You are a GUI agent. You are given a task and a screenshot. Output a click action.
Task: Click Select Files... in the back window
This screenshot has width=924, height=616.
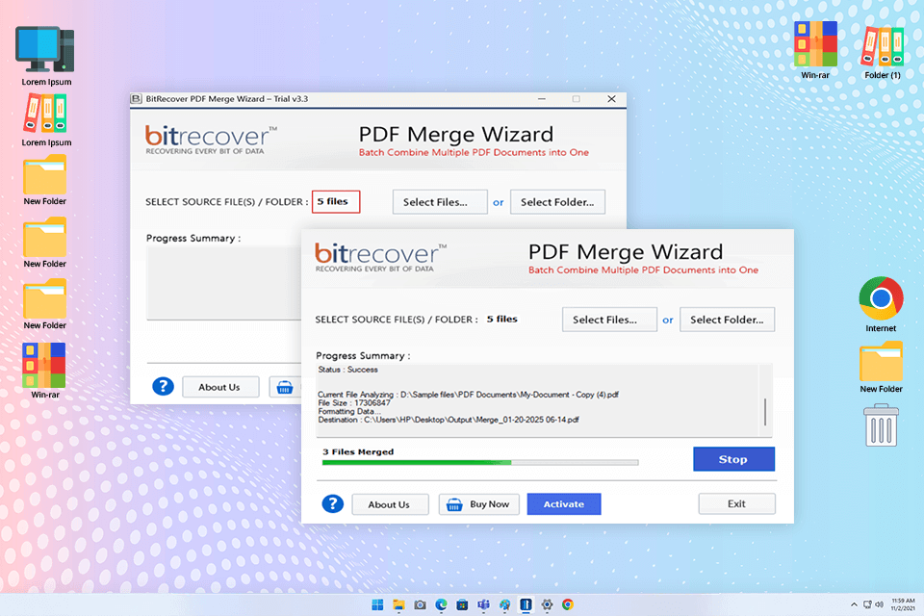440,201
